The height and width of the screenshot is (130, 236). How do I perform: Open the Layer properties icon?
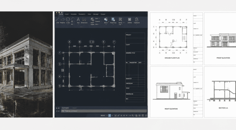[92, 19]
